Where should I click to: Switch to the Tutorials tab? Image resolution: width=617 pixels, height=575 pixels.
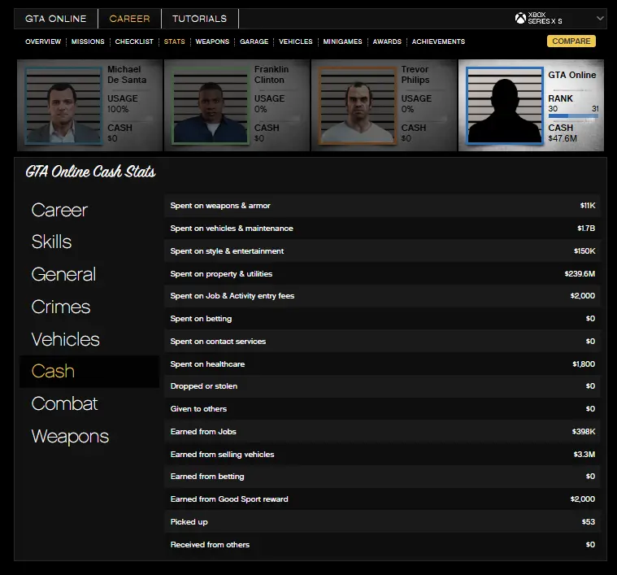point(199,19)
